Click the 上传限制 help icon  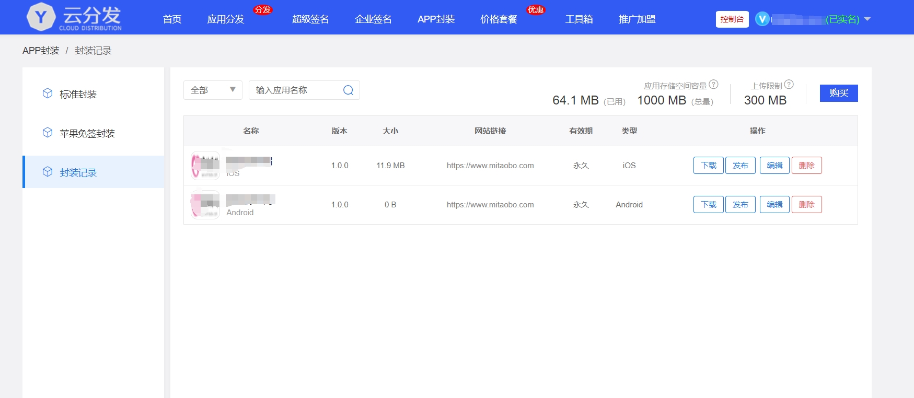click(x=789, y=85)
